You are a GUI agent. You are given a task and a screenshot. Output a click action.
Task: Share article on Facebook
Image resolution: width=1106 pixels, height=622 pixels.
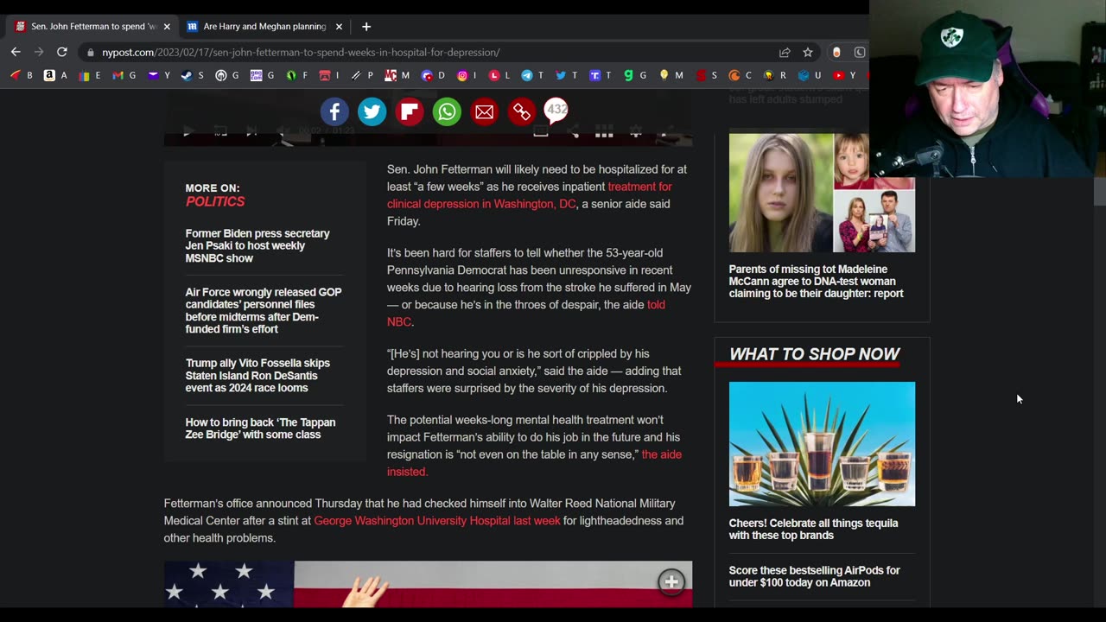coord(334,111)
